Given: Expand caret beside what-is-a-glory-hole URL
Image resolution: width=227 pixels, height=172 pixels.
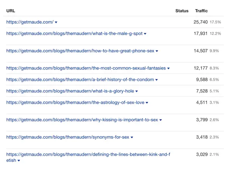Looking at the screenshot, I should tap(137, 91).
